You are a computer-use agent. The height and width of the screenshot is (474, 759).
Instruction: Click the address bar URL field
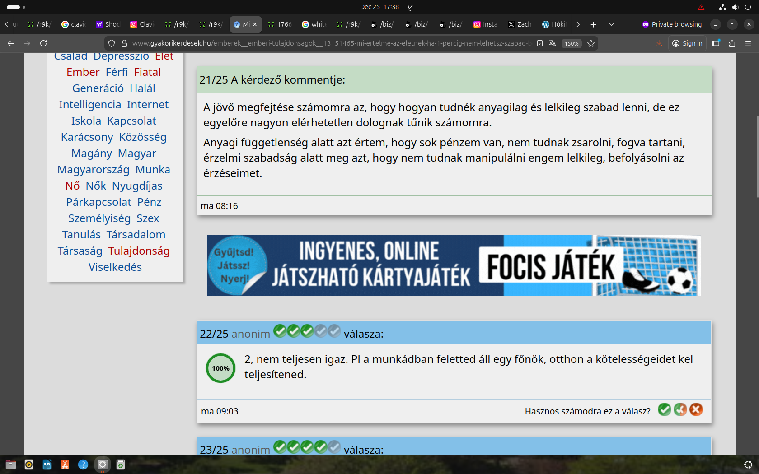click(331, 43)
